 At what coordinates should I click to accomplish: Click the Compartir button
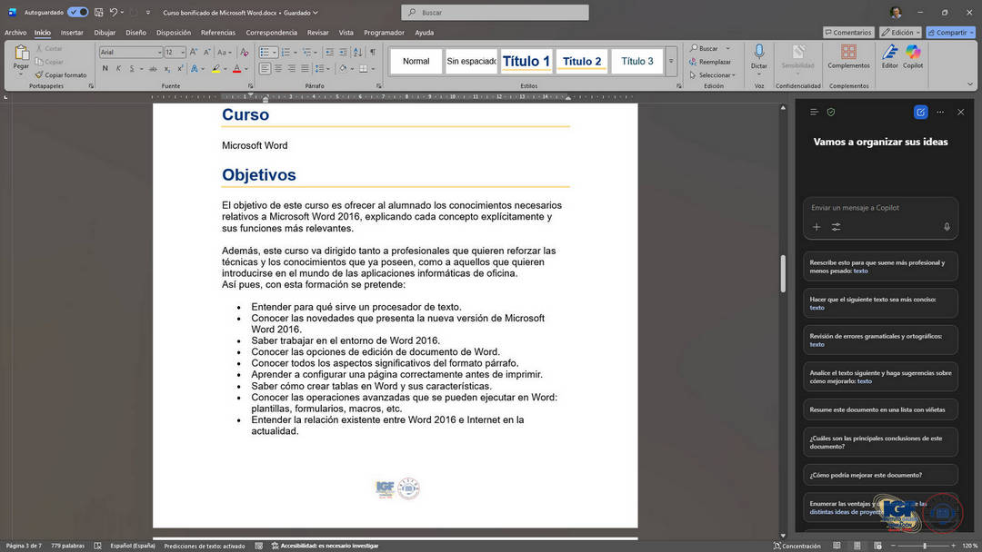coord(949,33)
